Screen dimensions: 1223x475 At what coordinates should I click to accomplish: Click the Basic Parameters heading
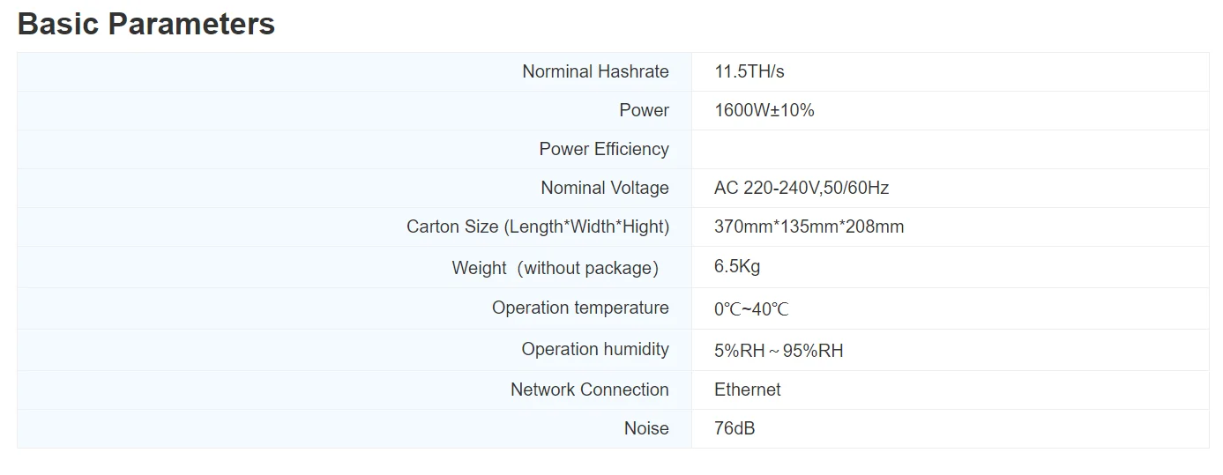(146, 24)
